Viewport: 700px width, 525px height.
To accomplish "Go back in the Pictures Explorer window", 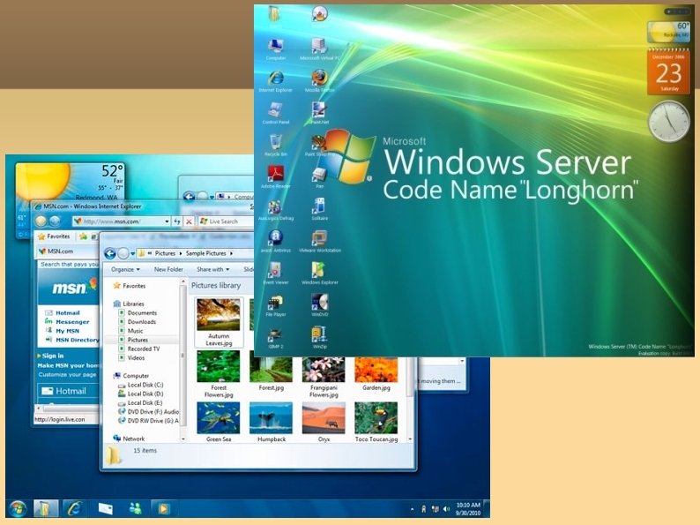I will click(110, 254).
